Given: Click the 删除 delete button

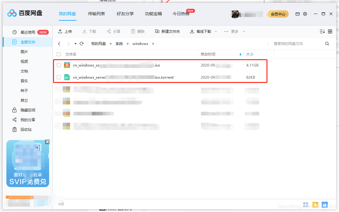Looking at the screenshot, I should coord(138,31).
